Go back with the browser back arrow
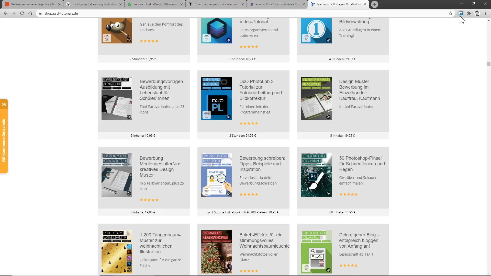491x276 pixels. coord(6,13)
